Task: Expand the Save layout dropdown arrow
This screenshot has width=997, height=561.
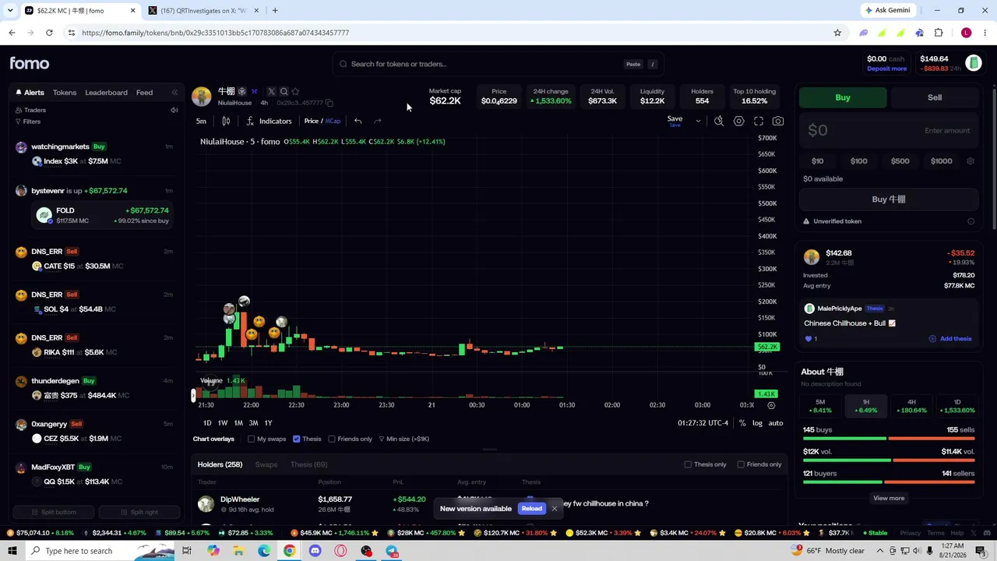Action: click(698, 122)
